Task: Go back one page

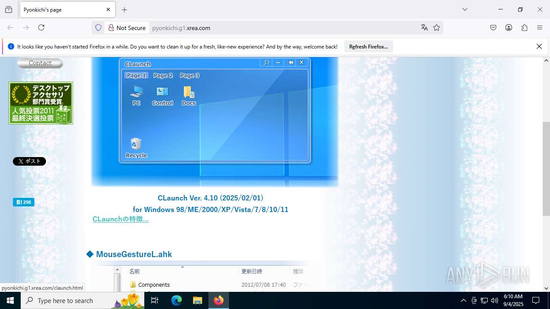Action: click(x=10, y=27)
